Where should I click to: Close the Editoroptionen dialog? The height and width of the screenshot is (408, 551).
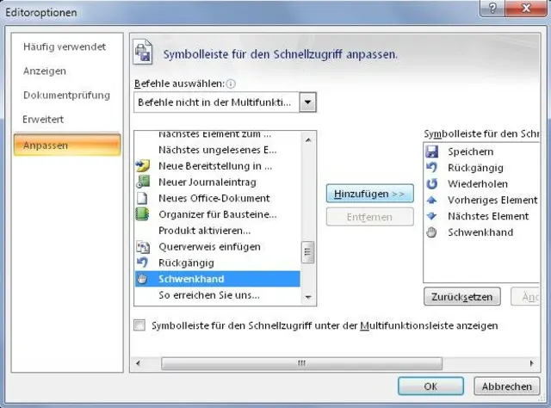(526, 8)
